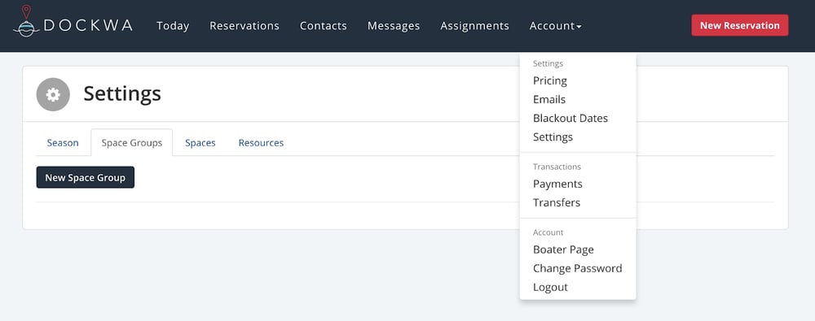
Task: Choose Pricing from the Account menu
Action: click(x=550, y=80)
